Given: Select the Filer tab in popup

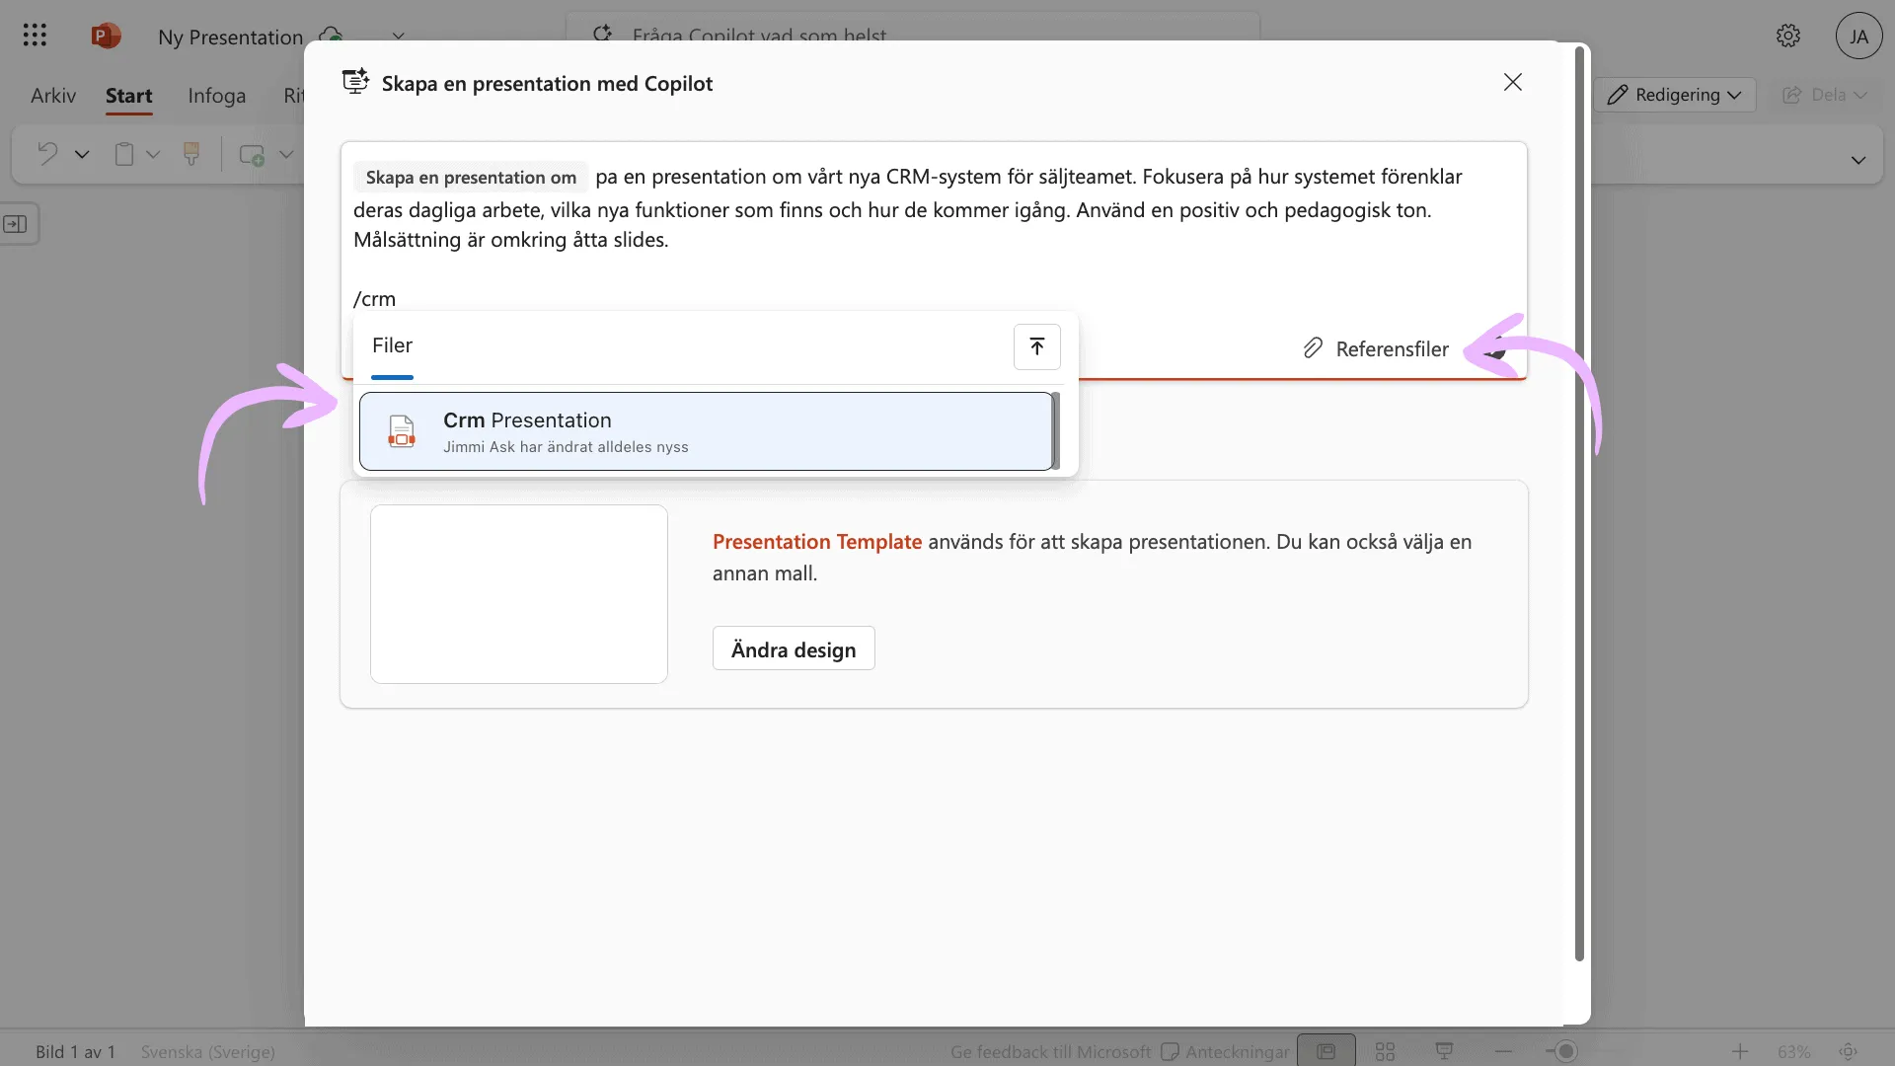Looking at the screenshot, I should click(x=392, y=345).
